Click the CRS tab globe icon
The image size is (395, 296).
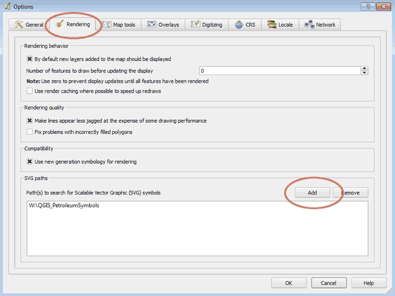coord(239,25)
